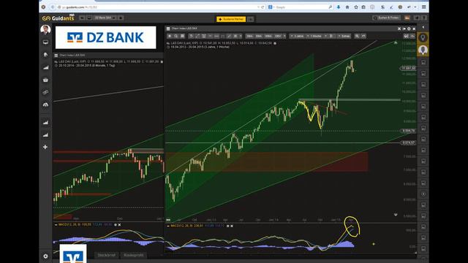Toggle the SMA indicator
The width and height of the screenshot is (468, 263).
click(x=249, y=36)
